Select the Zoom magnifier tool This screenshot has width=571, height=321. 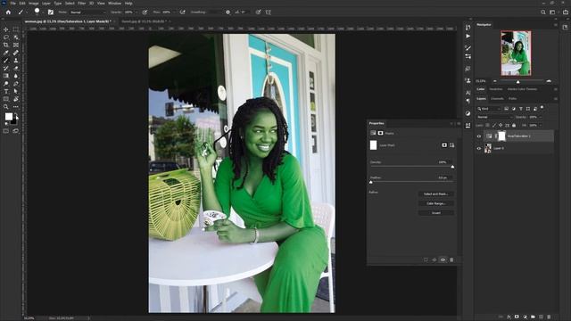(6, 107)
